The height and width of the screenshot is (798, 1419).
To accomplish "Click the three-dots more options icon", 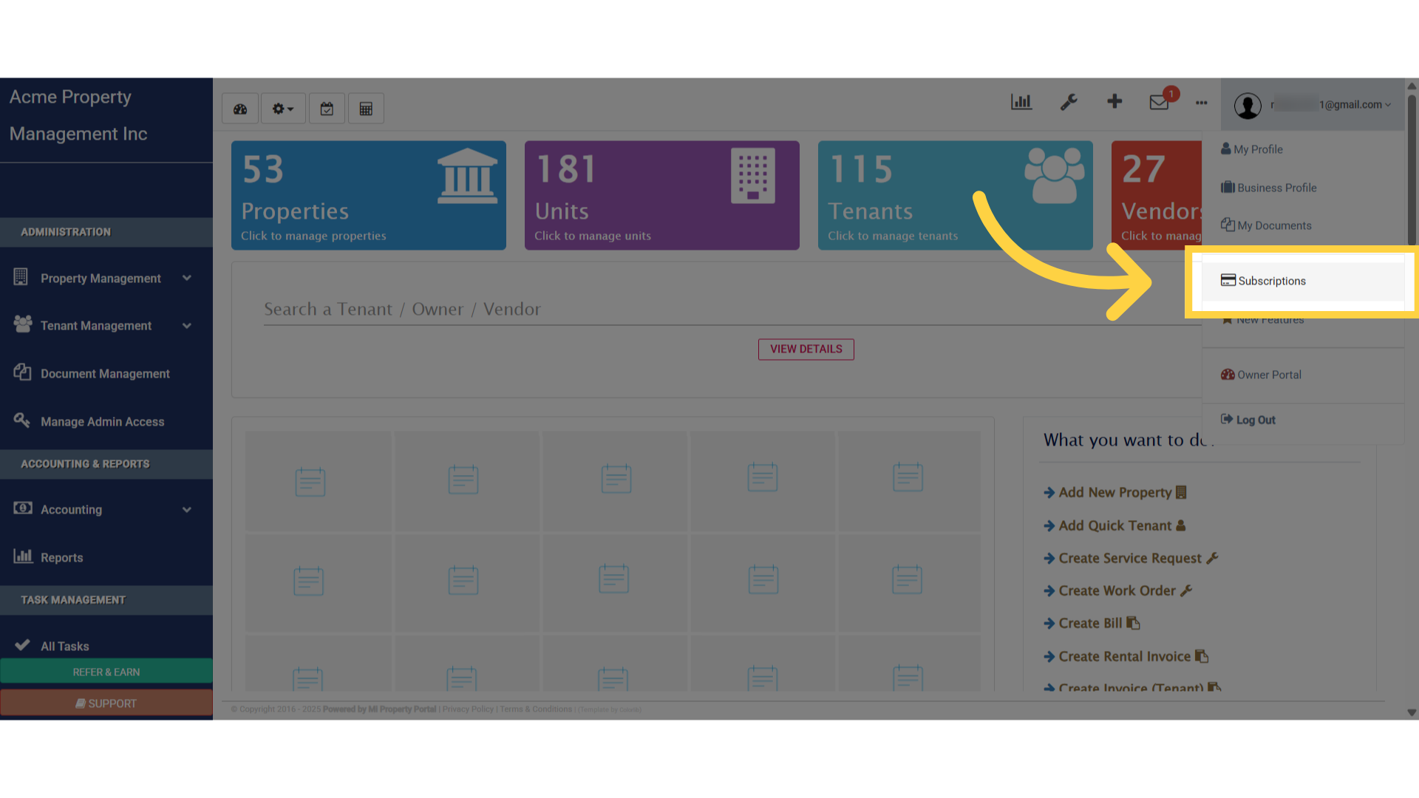I will [1202, 103].
